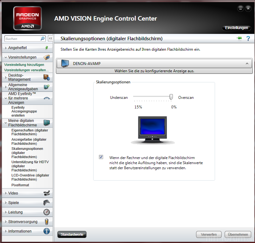Click the green pin icon beside Angeheftet
Viewport: 255px width, 243px height.
[47, 48]
